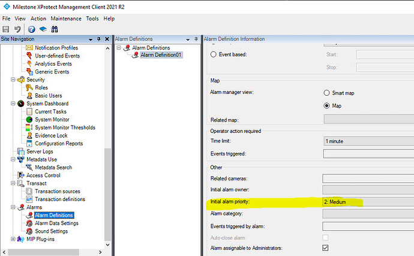Open Help via the blue question mark icon

[31, 29]
